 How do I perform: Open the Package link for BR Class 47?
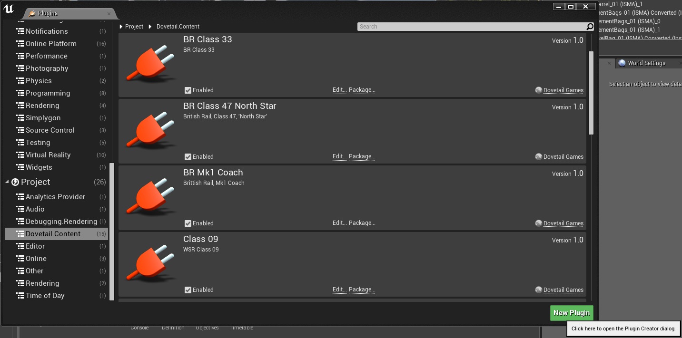pyautogui.click(x=362, y=156)
